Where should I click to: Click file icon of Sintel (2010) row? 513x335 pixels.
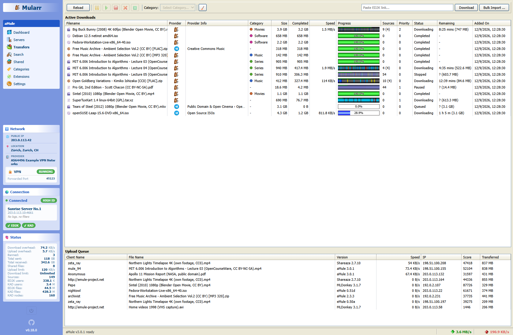[69, 94]
